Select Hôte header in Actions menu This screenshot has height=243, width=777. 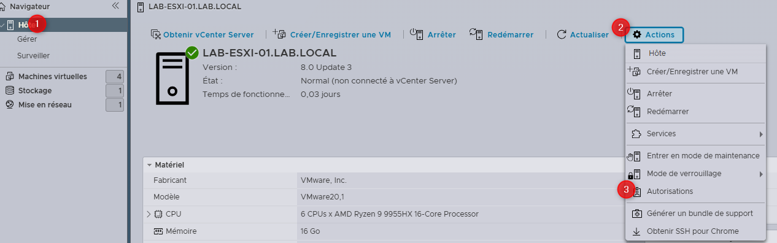pos(695,53)
